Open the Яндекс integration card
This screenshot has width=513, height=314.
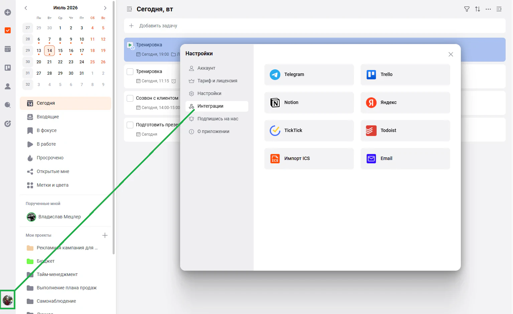(x=405, y=102)
